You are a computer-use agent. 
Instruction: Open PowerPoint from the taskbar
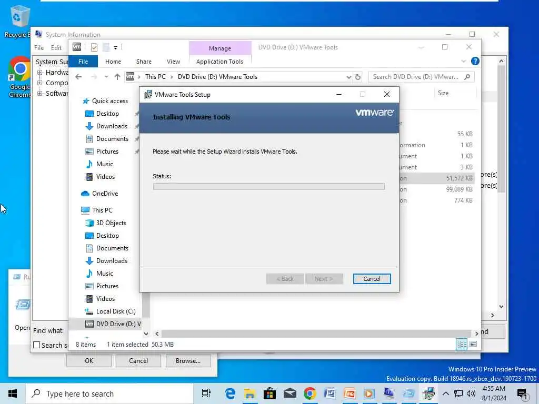(x=350, y=393)
